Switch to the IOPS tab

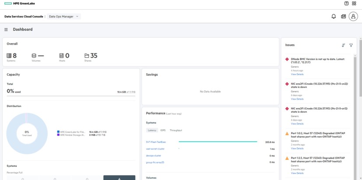click(x=163, y=130)
